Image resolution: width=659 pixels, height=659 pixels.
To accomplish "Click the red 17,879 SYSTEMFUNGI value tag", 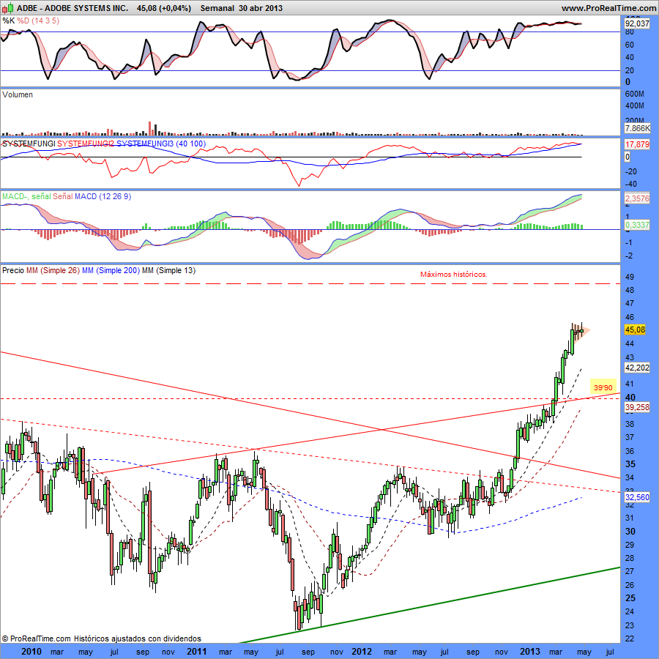I will click(x=636, y=144).
